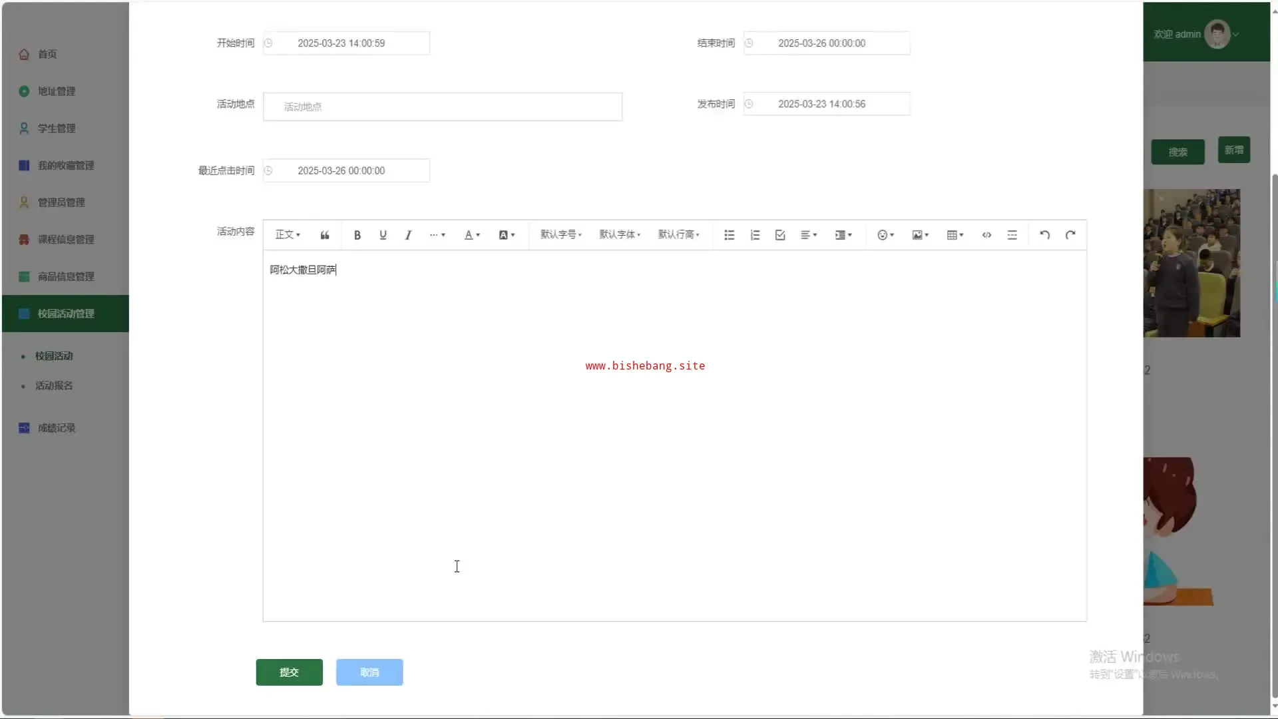Click the undo arrow

point(1045,235)
